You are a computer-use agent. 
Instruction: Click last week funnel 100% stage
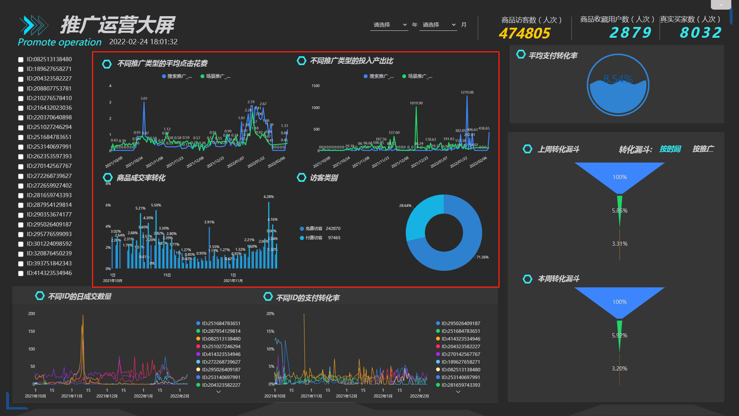(x=620, y=177)
